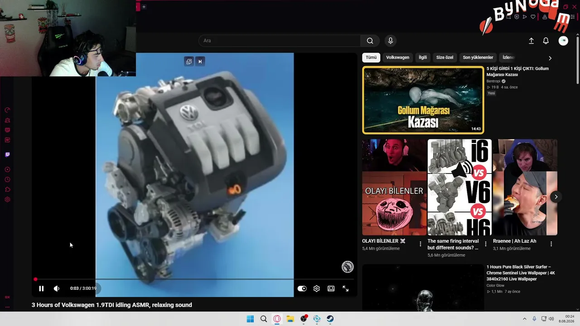Open options menu for firing interval short

[x=486, y=244]
